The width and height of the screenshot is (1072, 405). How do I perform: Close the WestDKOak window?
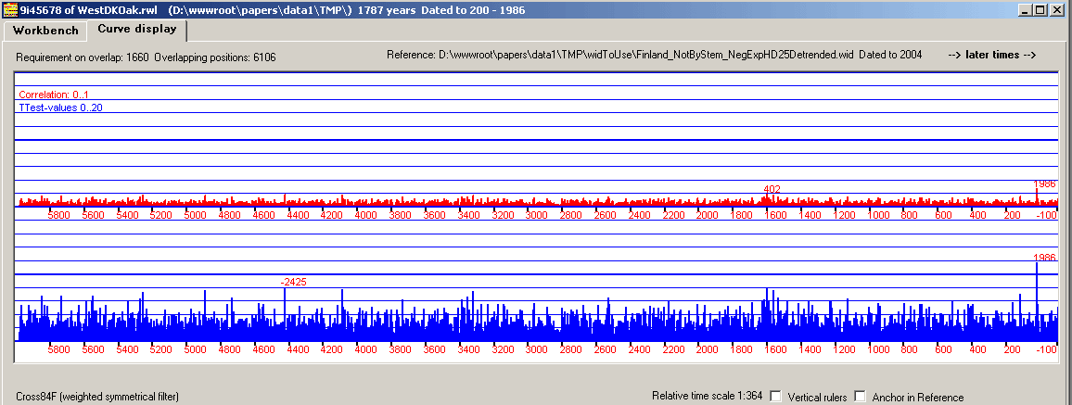[x=1058, y=10]
